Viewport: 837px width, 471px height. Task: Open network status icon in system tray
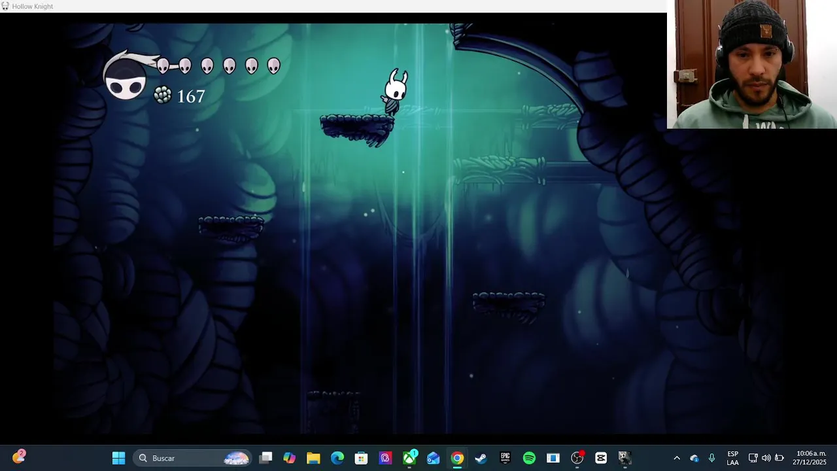coord(753,458)
